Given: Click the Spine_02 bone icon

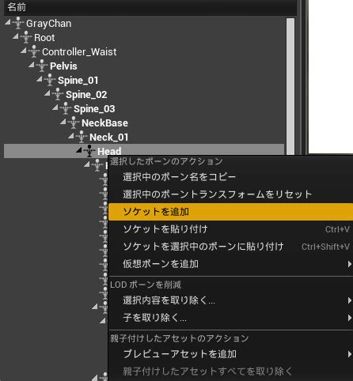Looking at the screenshot, I should point(58,94).
